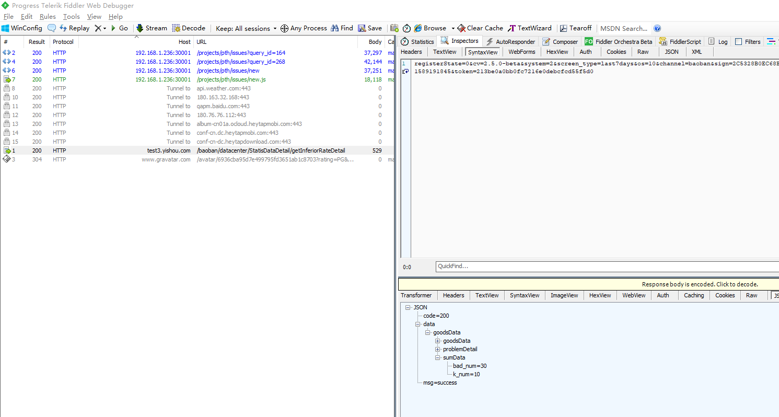The height and width of the screenshot is (417, 779).
Task: Select the request TextView tab
Action: [445, 52]
